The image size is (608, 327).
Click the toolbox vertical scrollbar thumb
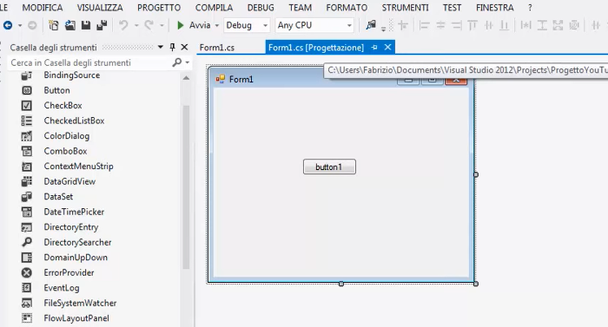tap(186, 186)
